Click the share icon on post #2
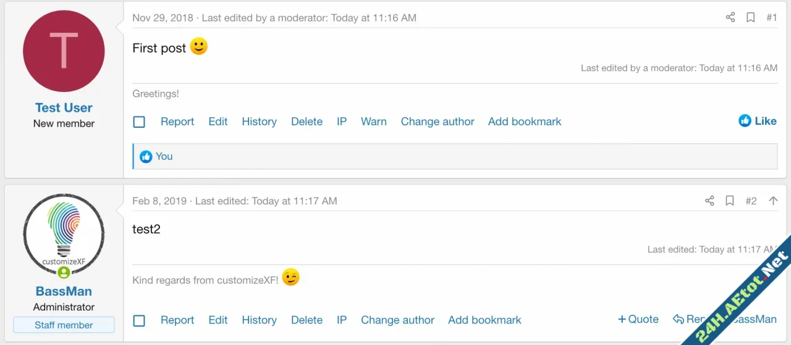Screen dimensions: 791x345 [709, 201]
